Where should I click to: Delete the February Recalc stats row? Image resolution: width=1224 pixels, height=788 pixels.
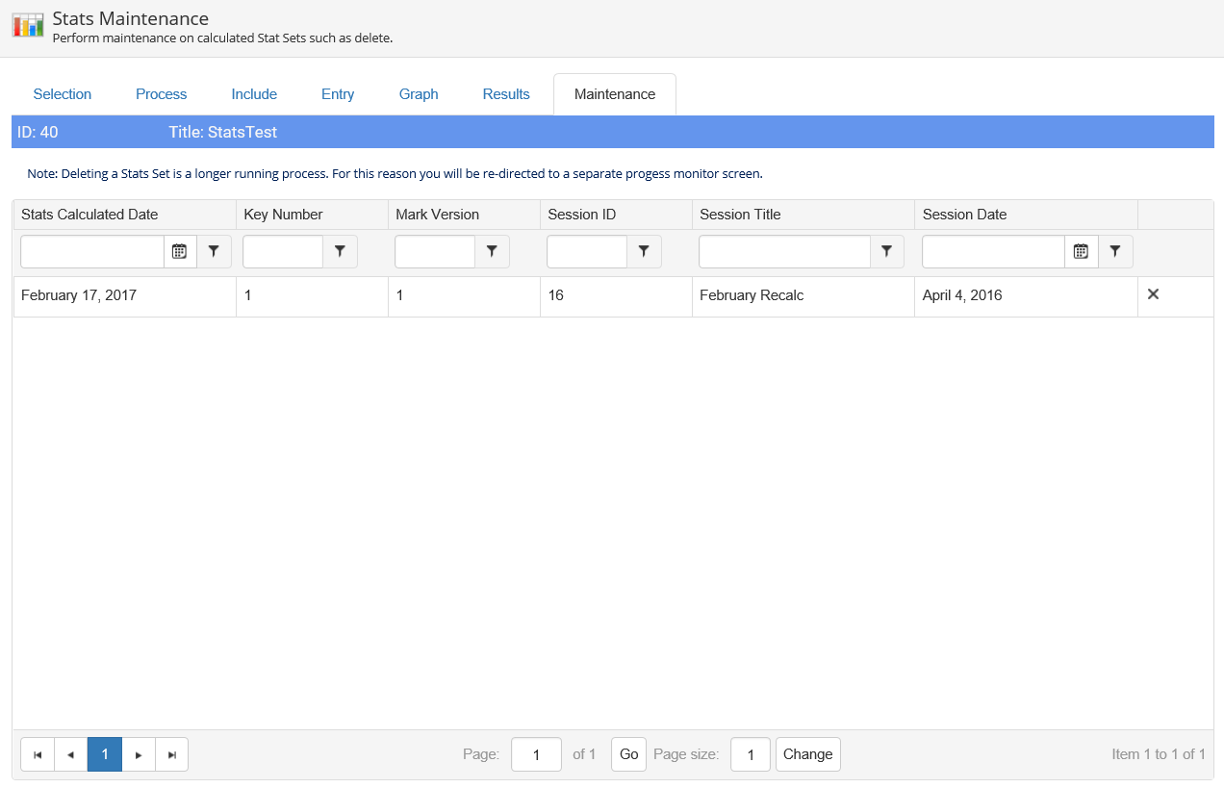pos(1153,294)
